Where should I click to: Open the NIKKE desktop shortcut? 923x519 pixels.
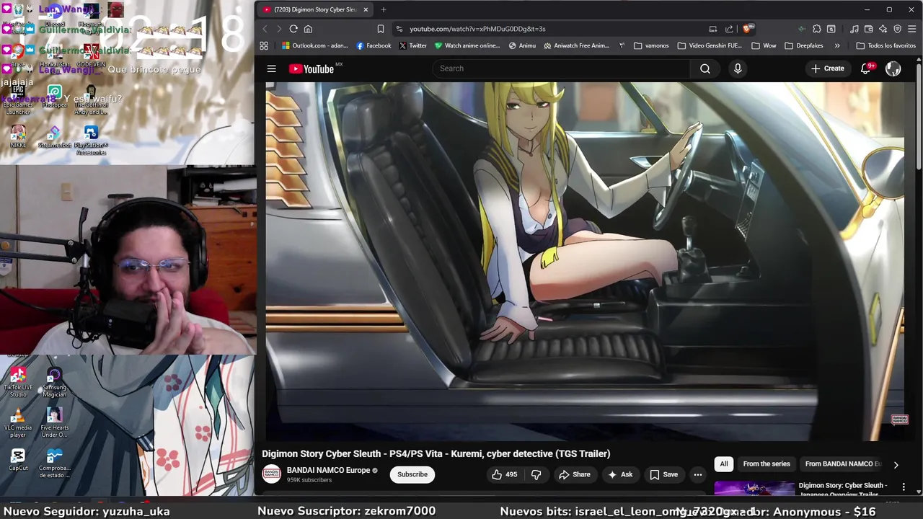click(x=18, y=137)
